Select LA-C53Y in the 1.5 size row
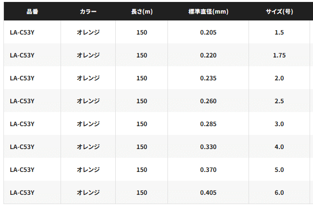Image resolution: width=313 pixels, height=207 pixels. coord(22,33)
